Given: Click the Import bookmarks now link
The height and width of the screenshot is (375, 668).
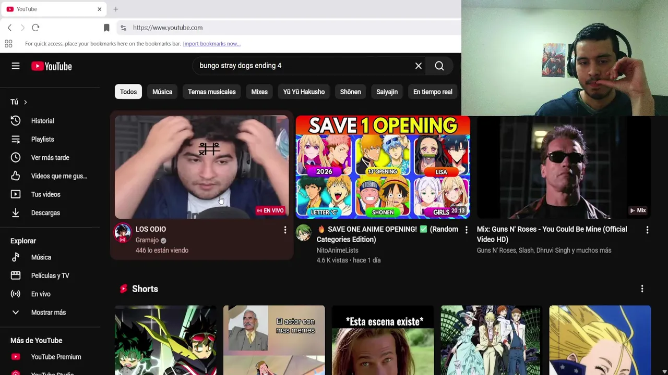Looking at the screenshot, I should click(212, 44).
